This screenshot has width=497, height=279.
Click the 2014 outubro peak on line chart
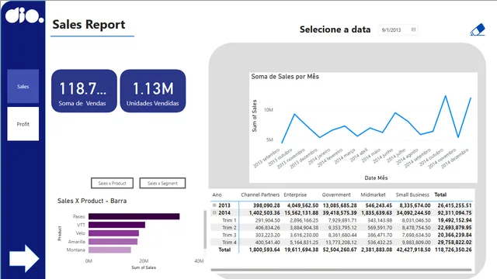tap(445, 96)
